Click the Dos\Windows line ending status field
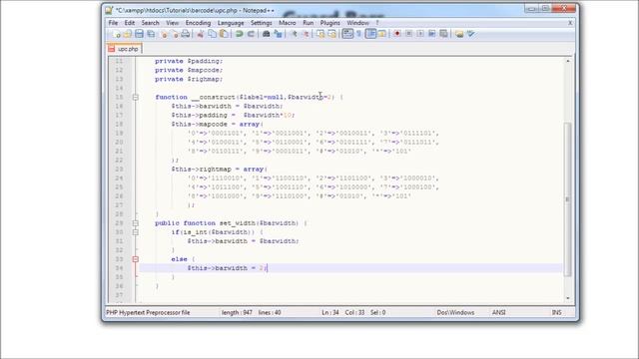 pyautogui.click(x=455, y=312)
